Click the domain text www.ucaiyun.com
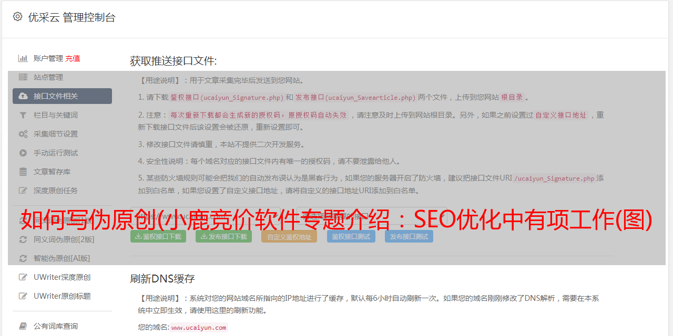Screen dimensions: 673x336 pyautogui.click(x=199, y=328)
